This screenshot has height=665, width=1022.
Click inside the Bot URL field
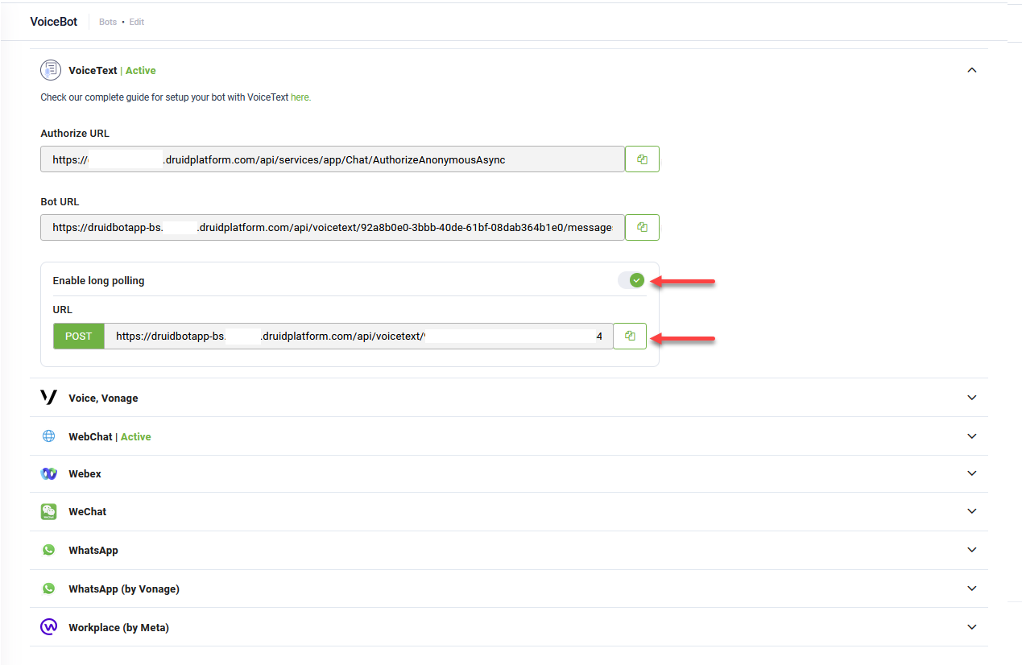tap(333, 227)
